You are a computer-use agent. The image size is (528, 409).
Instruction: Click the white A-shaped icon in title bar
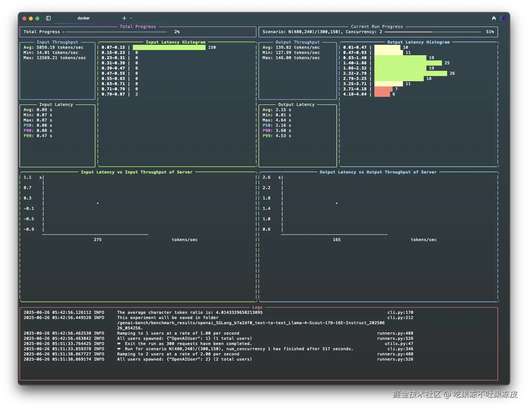point(494,18)
